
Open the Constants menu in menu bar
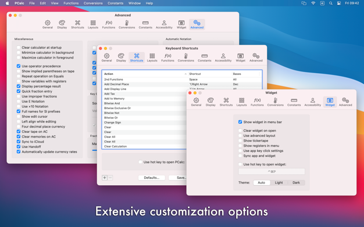[115, 3]
